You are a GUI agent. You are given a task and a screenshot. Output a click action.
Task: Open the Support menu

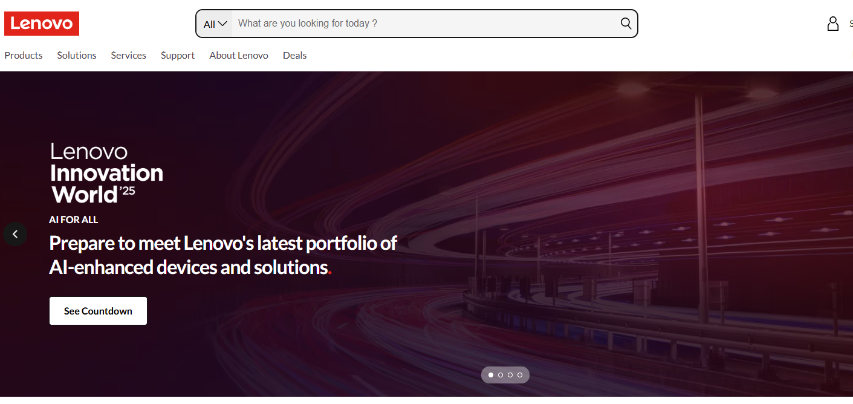[178, 55]
